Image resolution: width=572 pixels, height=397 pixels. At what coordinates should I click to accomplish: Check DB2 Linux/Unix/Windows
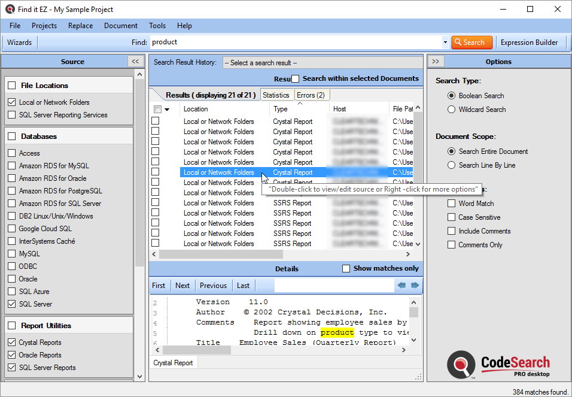12,216
